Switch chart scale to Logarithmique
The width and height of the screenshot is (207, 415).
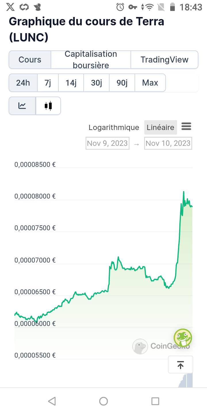coord(114,127)
